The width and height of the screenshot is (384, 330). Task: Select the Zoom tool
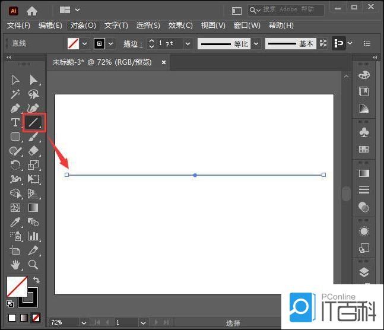(33, 265)
